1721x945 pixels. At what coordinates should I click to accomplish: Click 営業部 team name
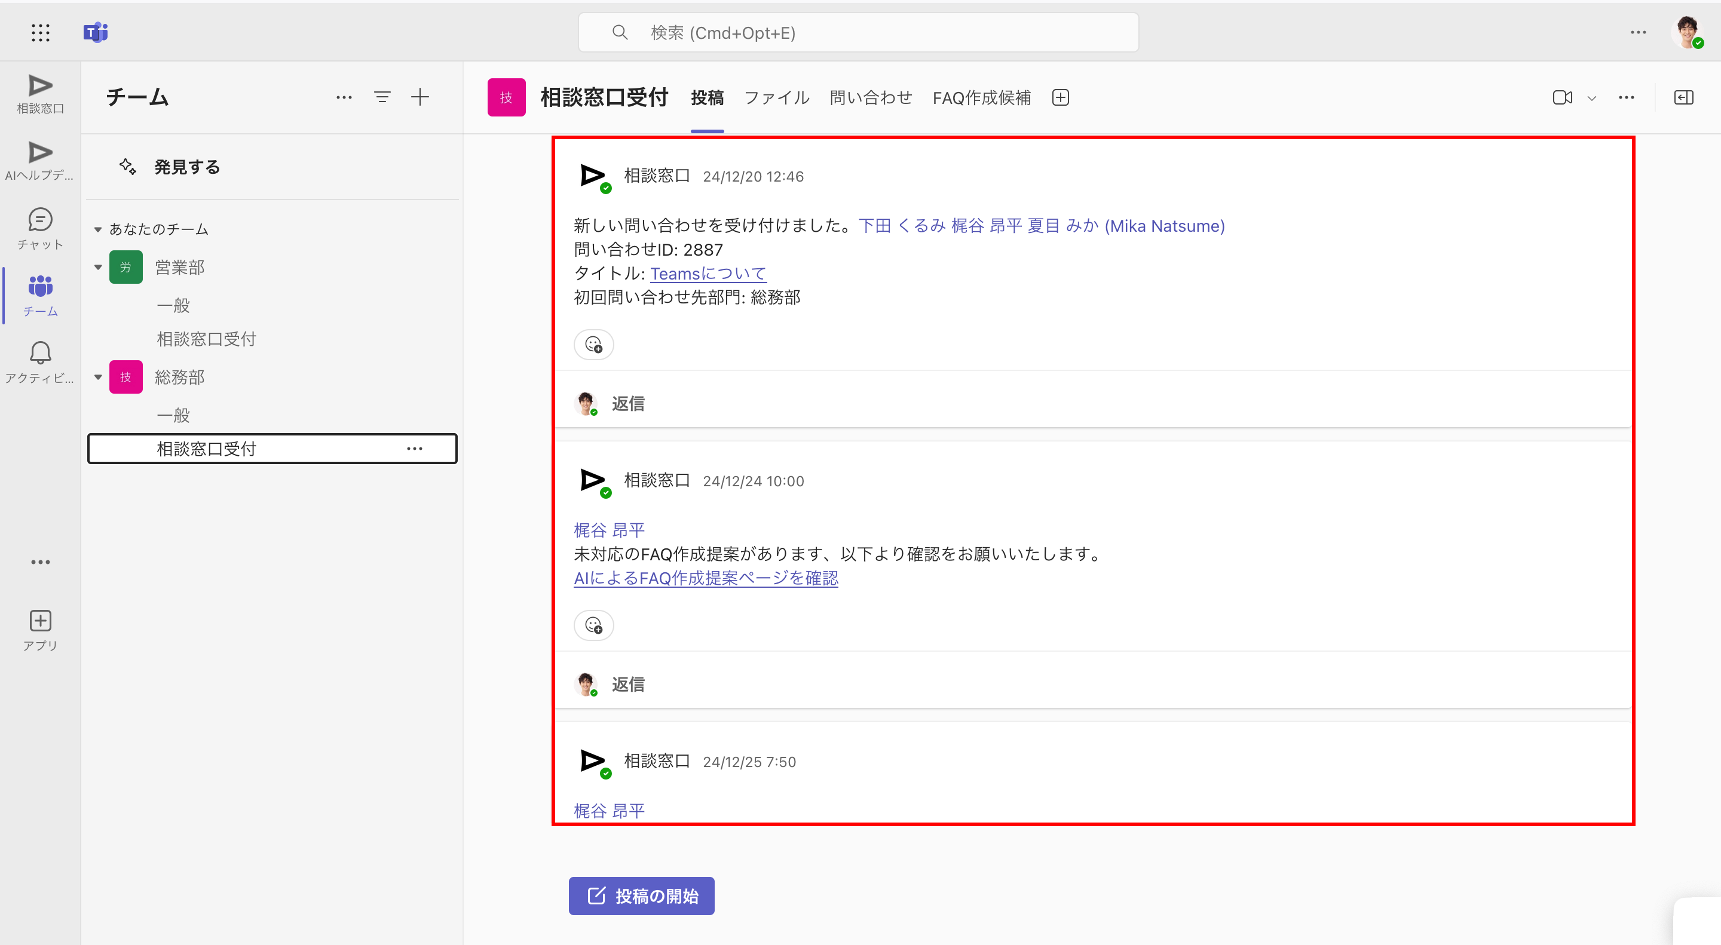[180, 267]
